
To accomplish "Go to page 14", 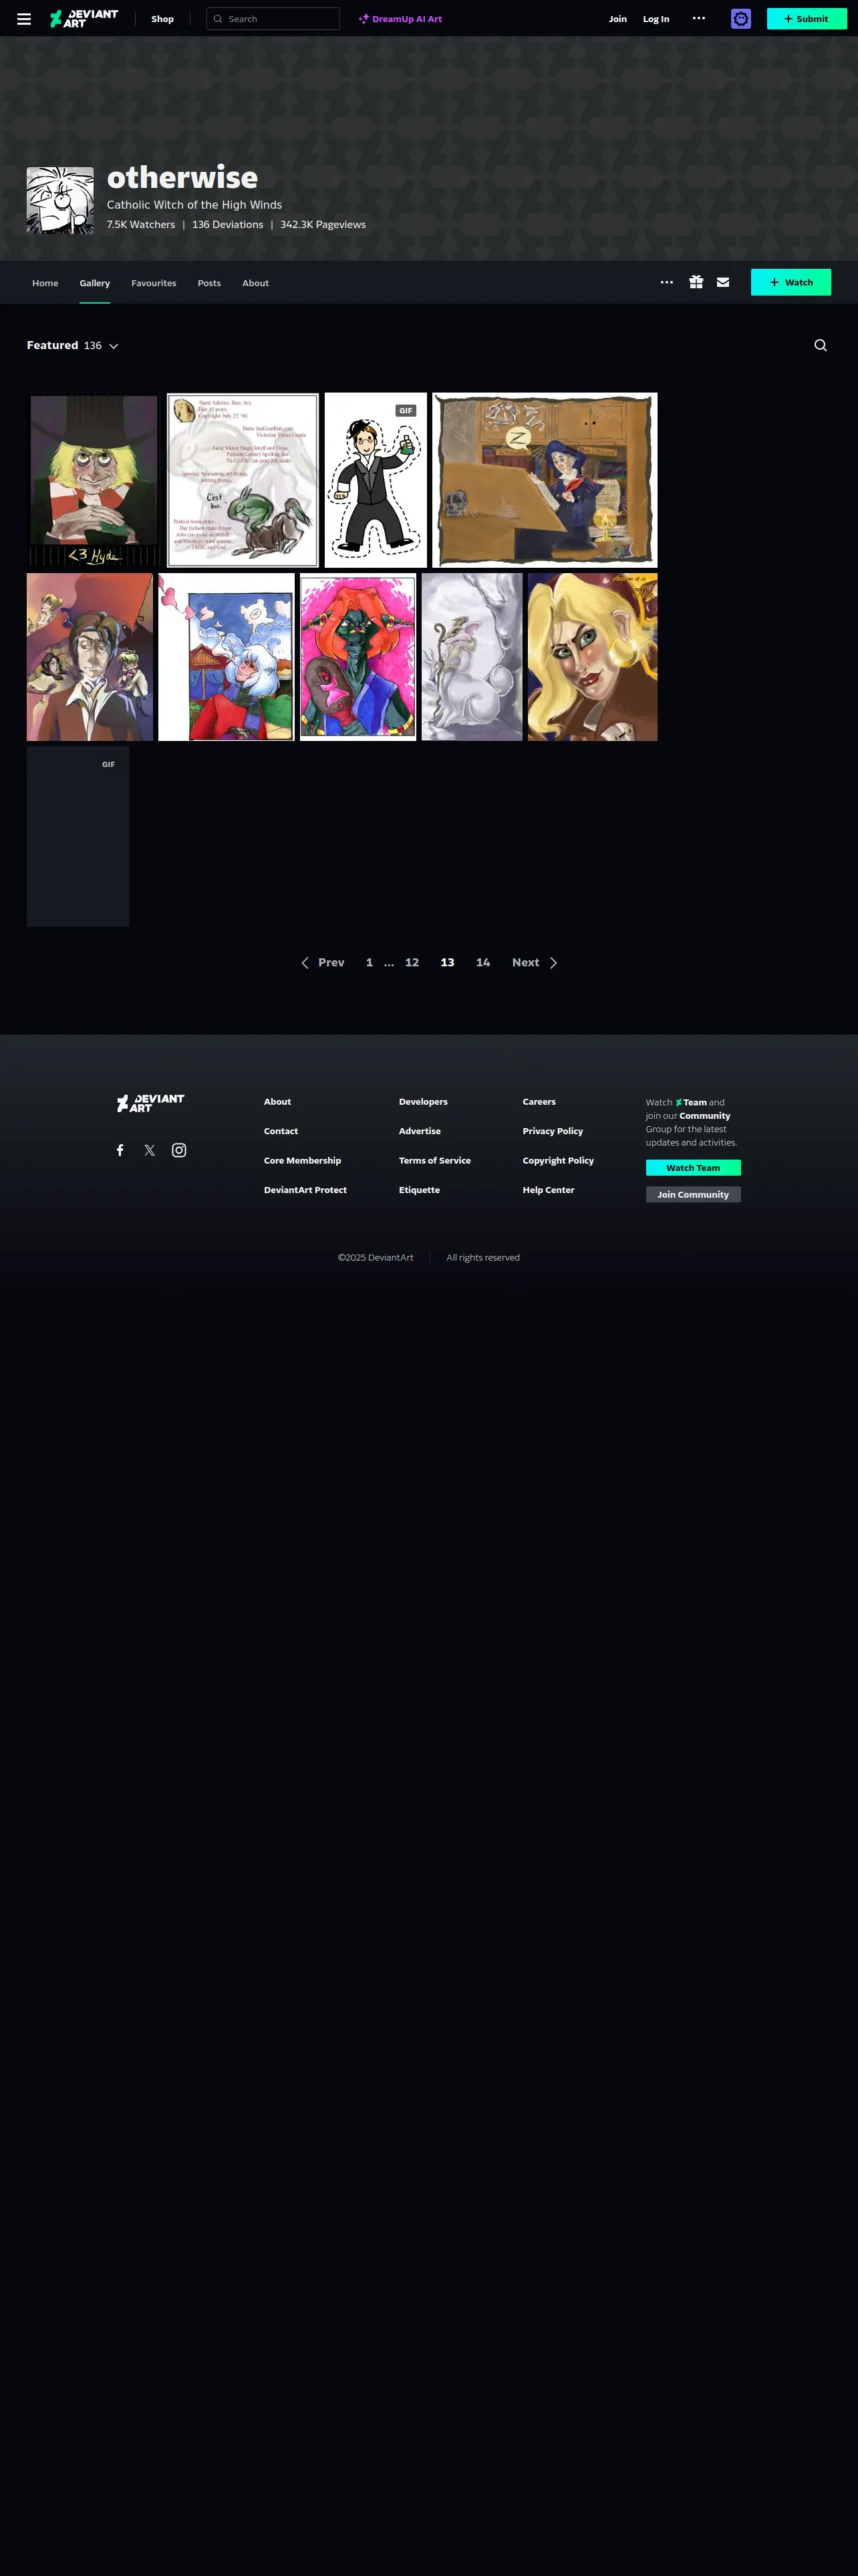I will coord(483,963).
